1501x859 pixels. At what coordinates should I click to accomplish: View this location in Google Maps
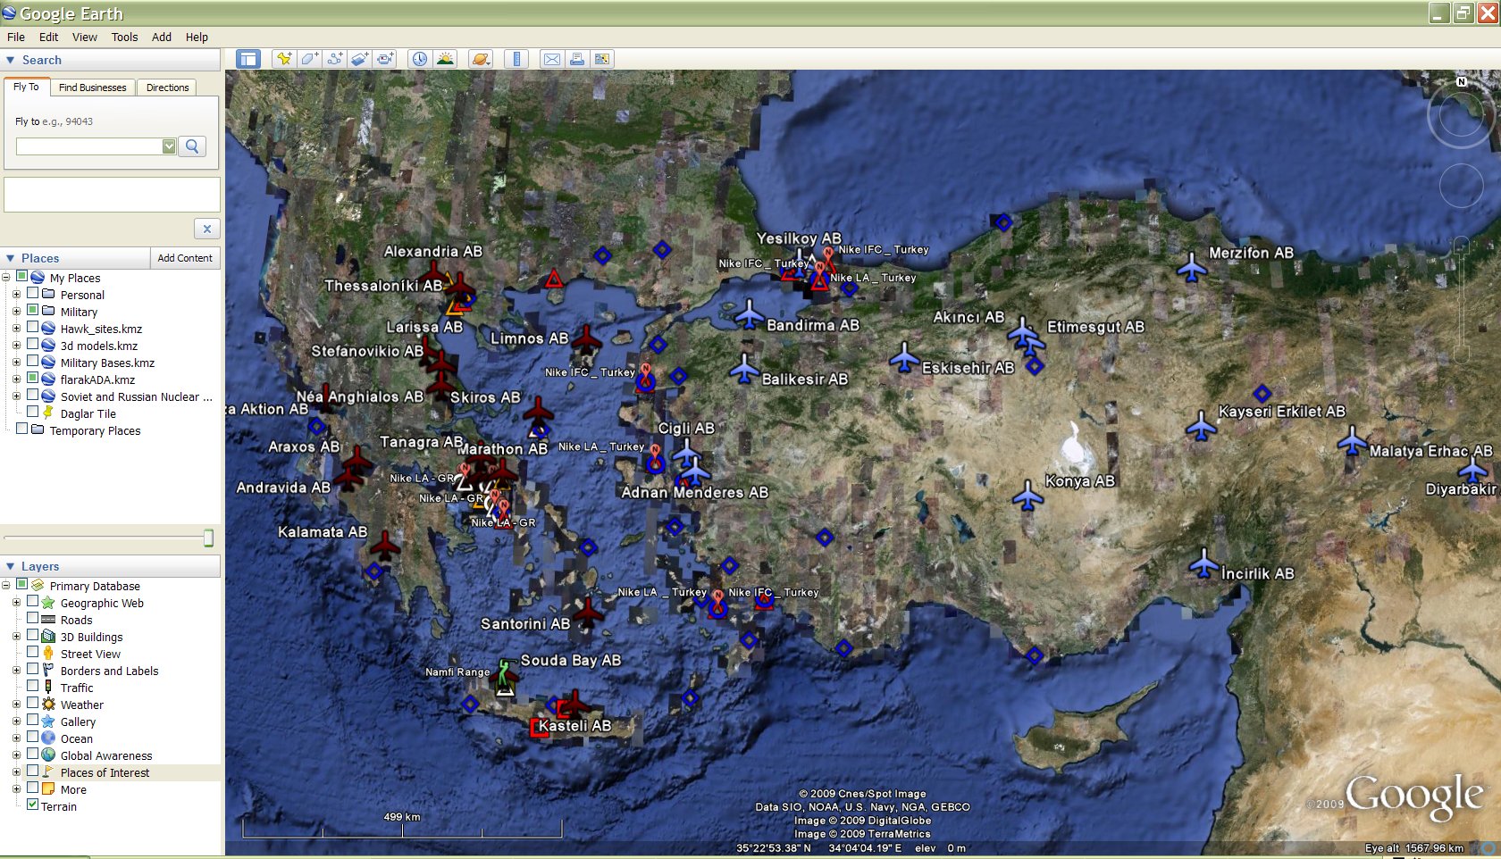(602, 59)
